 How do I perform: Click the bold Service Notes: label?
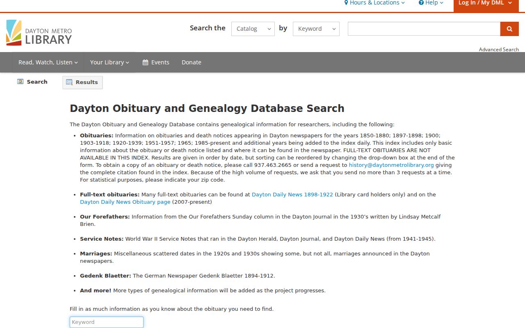[102, 239]
